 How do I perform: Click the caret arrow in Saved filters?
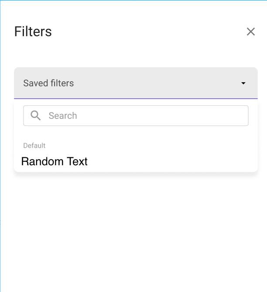(x=243, y=83)
